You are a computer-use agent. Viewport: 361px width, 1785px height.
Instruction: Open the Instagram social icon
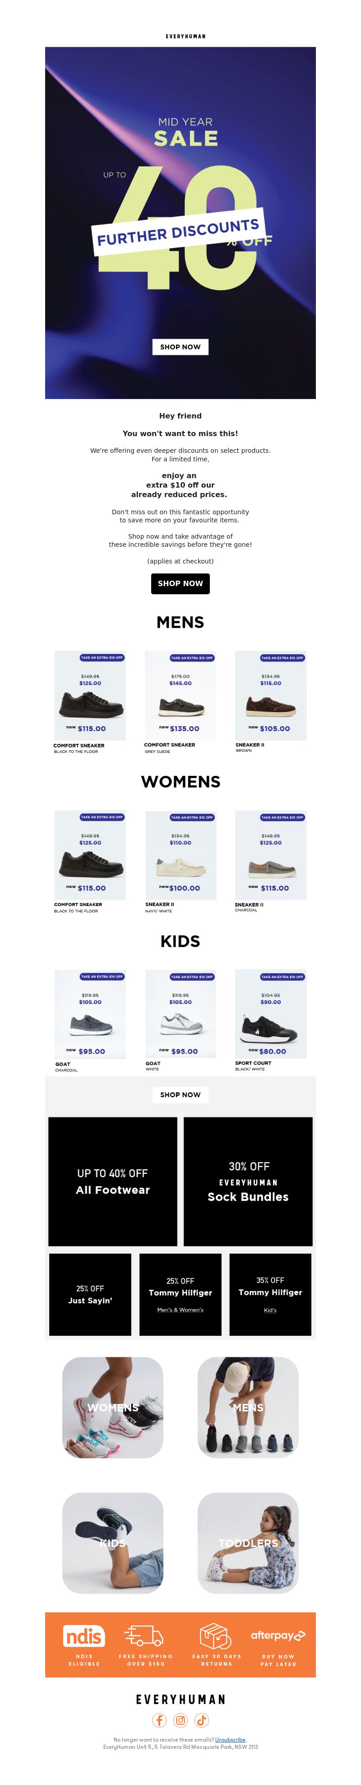pos(180,1720)
